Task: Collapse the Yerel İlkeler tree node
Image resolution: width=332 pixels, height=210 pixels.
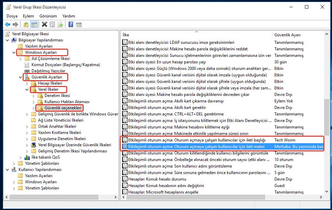Action: tap(27, 89)
